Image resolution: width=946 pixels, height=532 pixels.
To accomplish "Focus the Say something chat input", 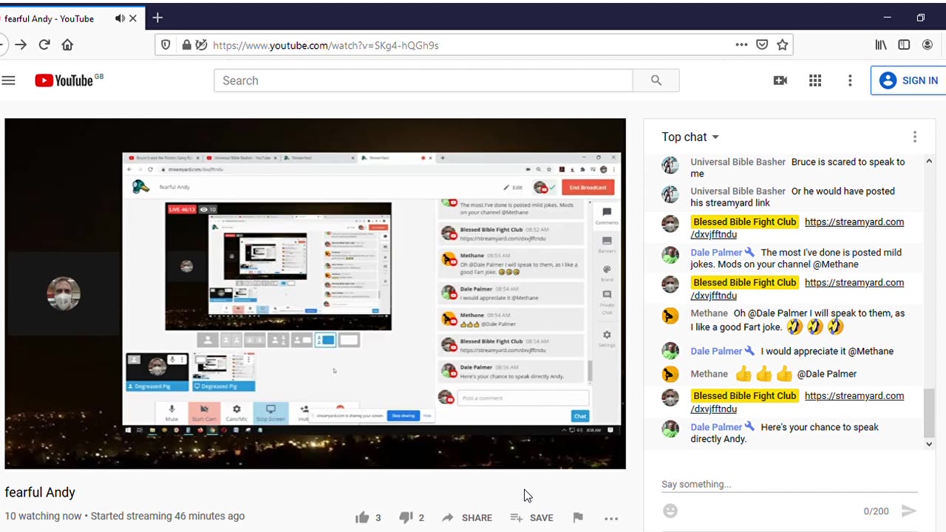I will pyautogui.click(x=789, y=485).
